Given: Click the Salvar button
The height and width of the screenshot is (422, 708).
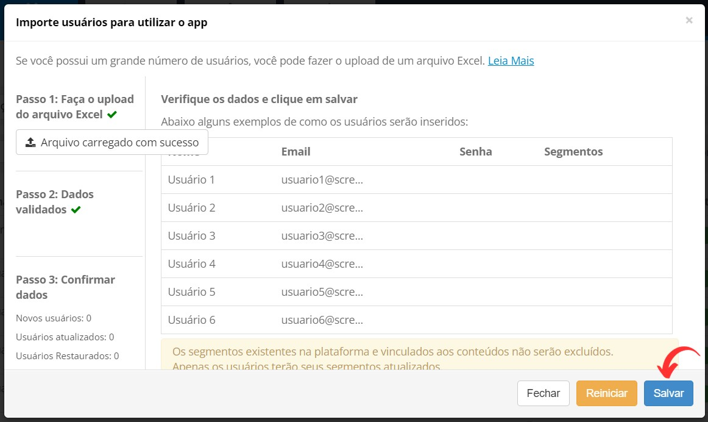Looking at the screenshot, I should [668, 393].
